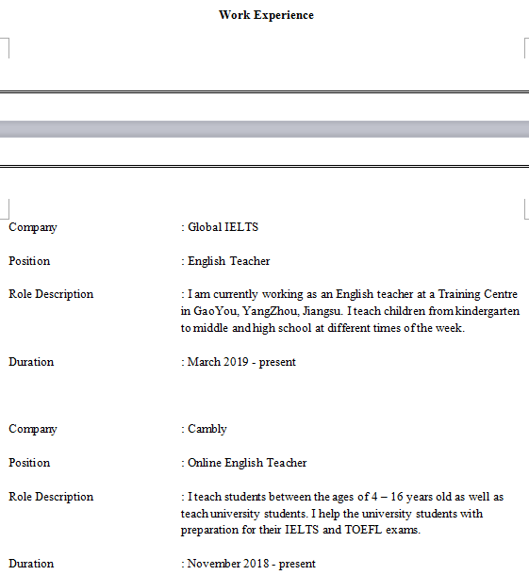Place cursor in English Teacher position text

(229, 261)
